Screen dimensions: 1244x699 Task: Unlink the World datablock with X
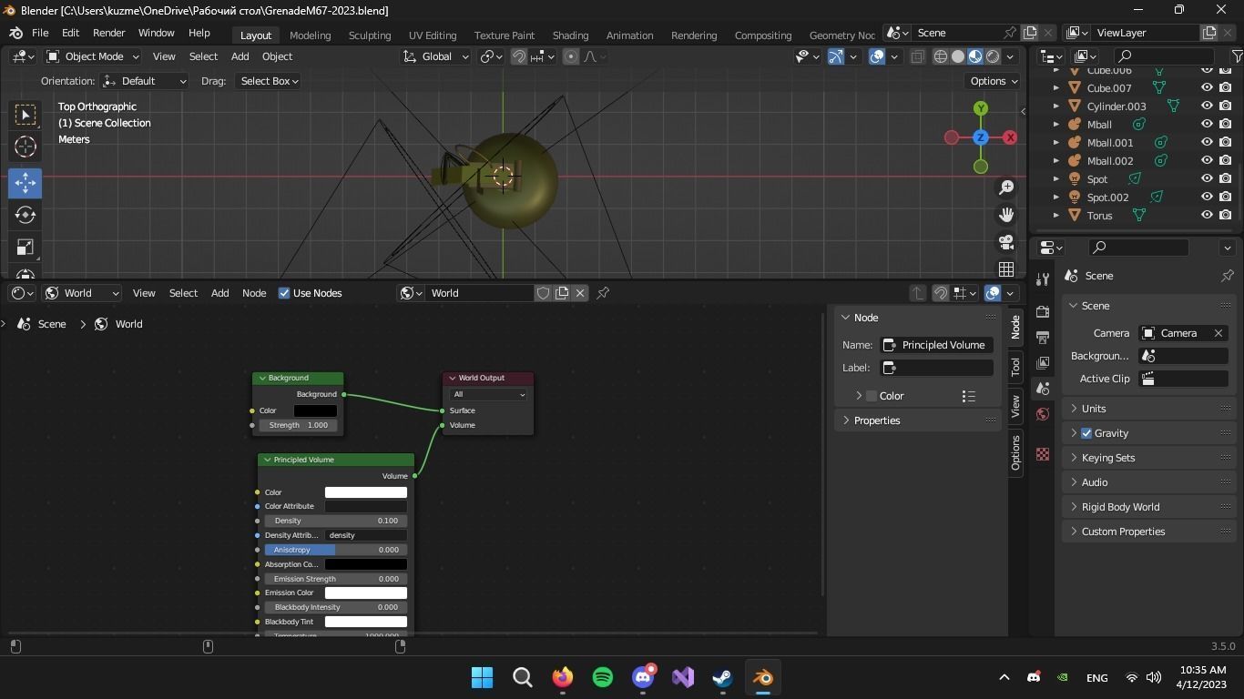point(580,293)
